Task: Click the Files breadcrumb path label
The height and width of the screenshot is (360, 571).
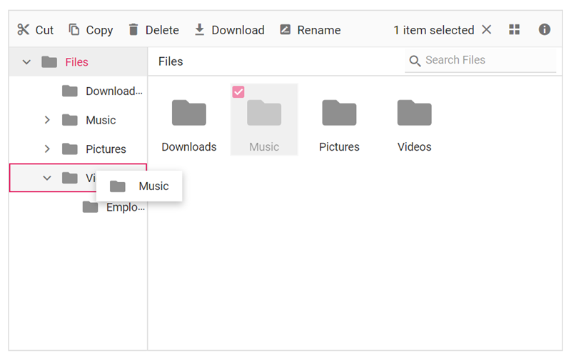Action: tap(171, 61)
